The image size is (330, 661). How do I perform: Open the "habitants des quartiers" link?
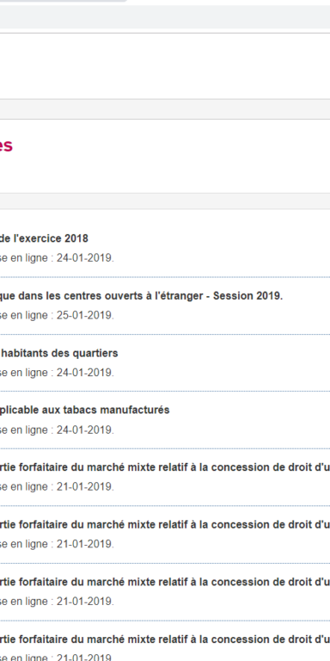[x=59, y=353]
